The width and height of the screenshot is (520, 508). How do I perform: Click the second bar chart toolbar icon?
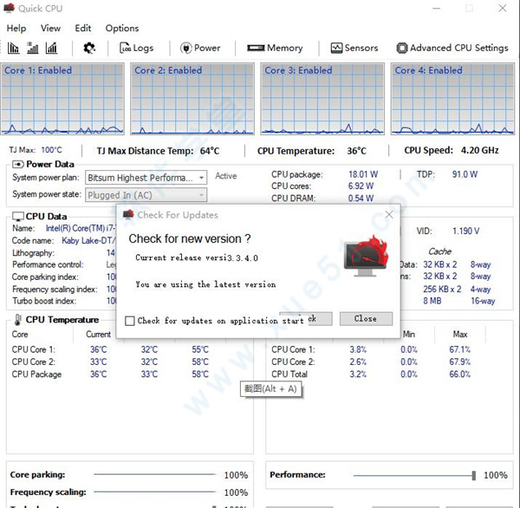(33, 49)
